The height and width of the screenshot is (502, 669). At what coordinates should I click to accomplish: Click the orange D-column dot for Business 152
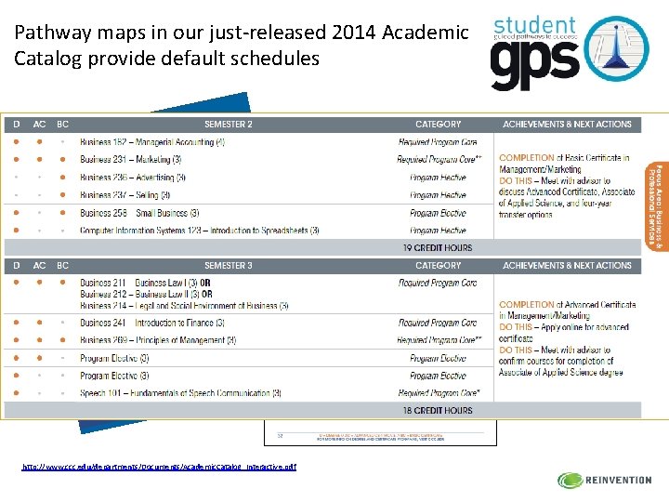(x=16, y=141)
